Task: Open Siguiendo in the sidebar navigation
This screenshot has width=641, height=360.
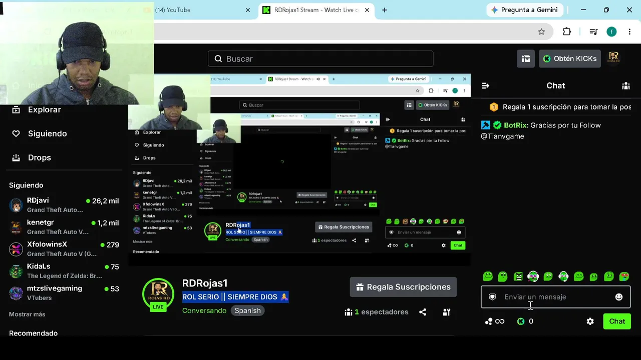Action: click(x=40, y=133)
